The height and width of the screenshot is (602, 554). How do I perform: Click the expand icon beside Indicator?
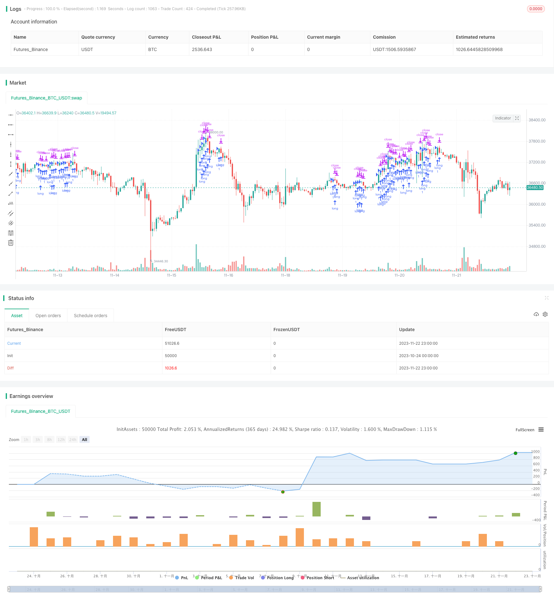pos(517,118)
